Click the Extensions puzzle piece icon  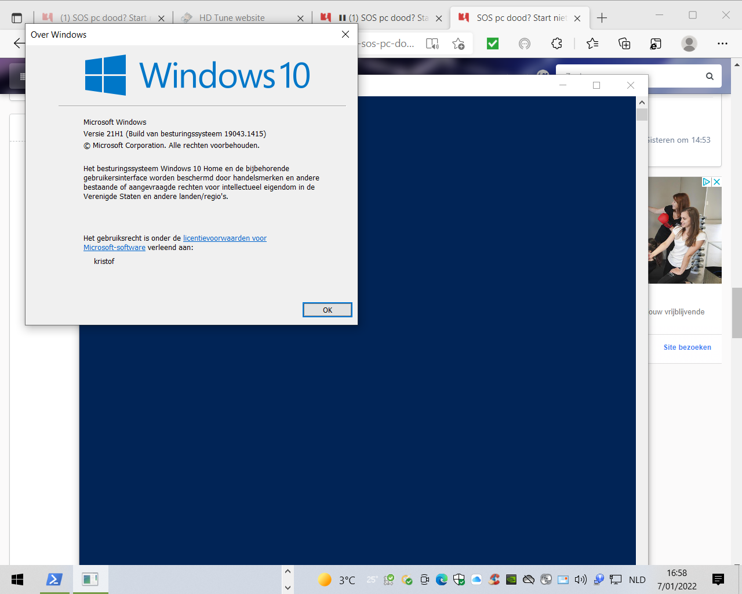click(x=556, y=44)
